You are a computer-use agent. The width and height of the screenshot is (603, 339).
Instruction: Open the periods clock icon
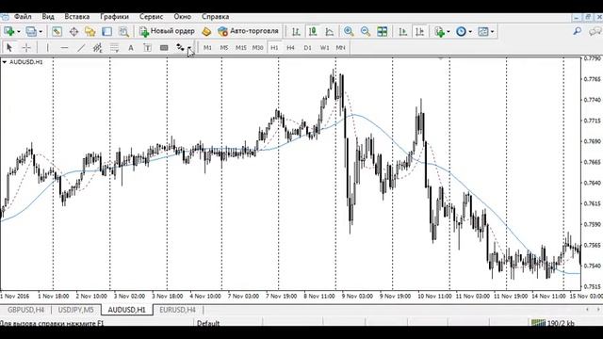461,31
